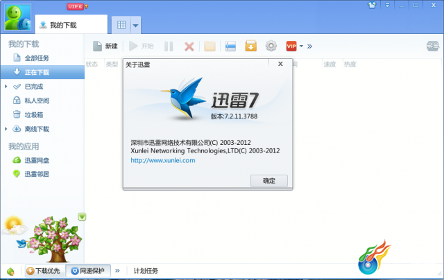Open the folder icon in toolbar
The image size is (444, 280).
[x=210, y=46]
